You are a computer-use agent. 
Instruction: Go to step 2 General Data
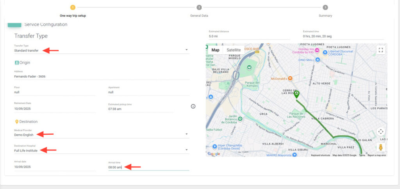[x=199, y=7]
